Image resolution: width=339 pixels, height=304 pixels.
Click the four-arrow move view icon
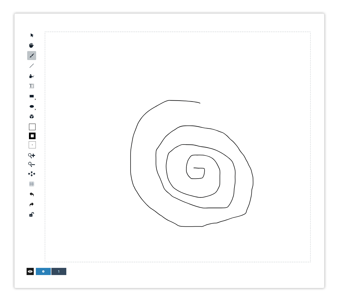tap(32, 174)
